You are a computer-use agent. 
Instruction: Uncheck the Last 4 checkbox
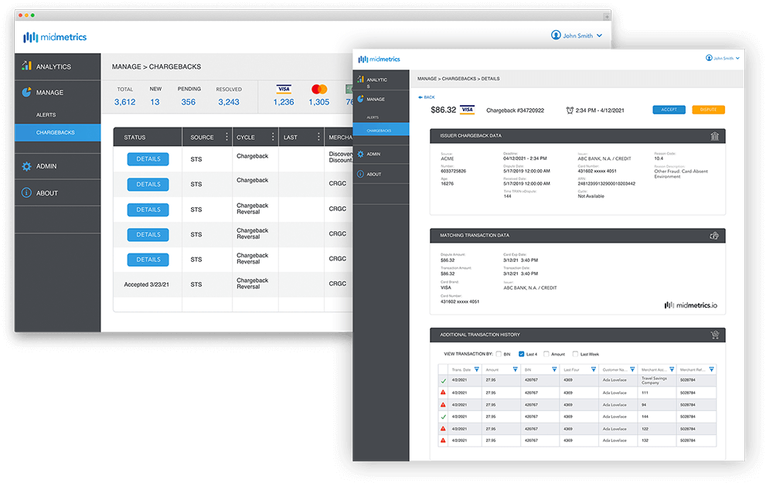521,354
